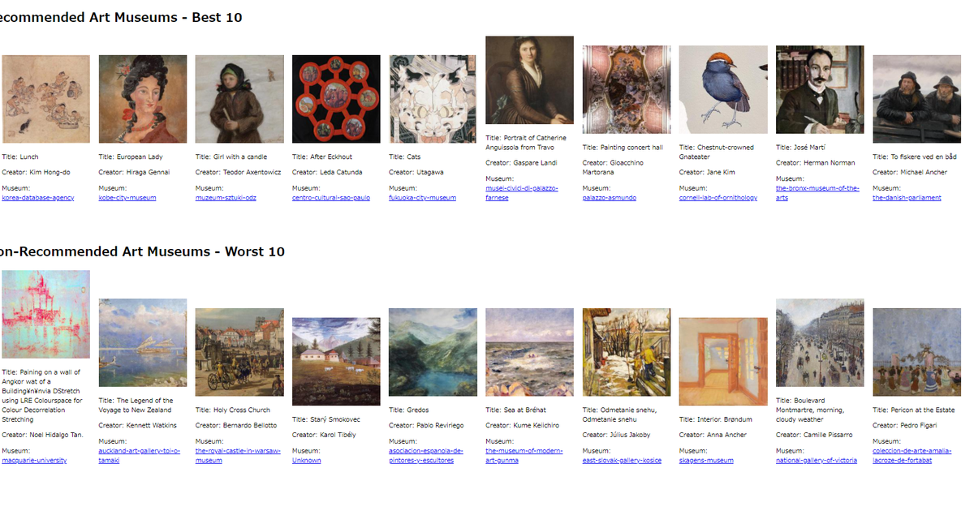The height and width of the screenshot is (511, 974).
Task: Click the kobe-city-museum link
Action: 127,198
